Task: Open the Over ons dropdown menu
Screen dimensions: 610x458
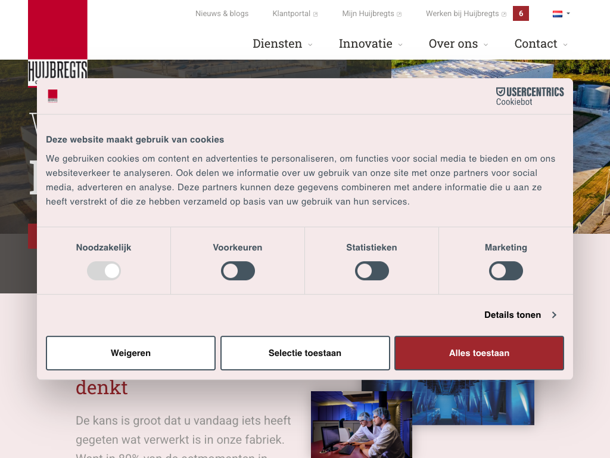Action: 458,44
